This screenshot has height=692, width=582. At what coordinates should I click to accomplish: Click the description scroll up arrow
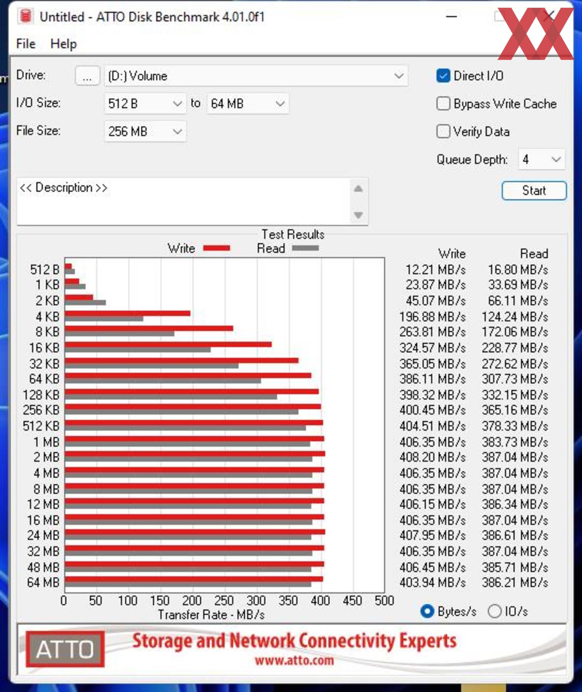coord(359,189)
